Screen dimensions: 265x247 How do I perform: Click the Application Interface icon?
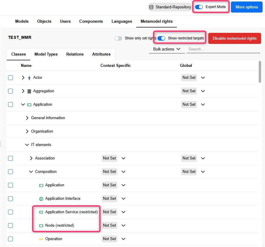41,199
